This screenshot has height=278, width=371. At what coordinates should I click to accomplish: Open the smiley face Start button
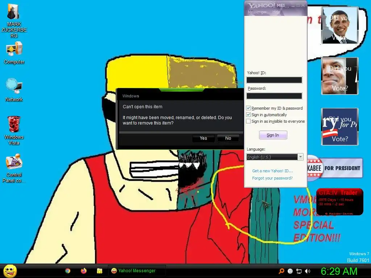[10, 271]
